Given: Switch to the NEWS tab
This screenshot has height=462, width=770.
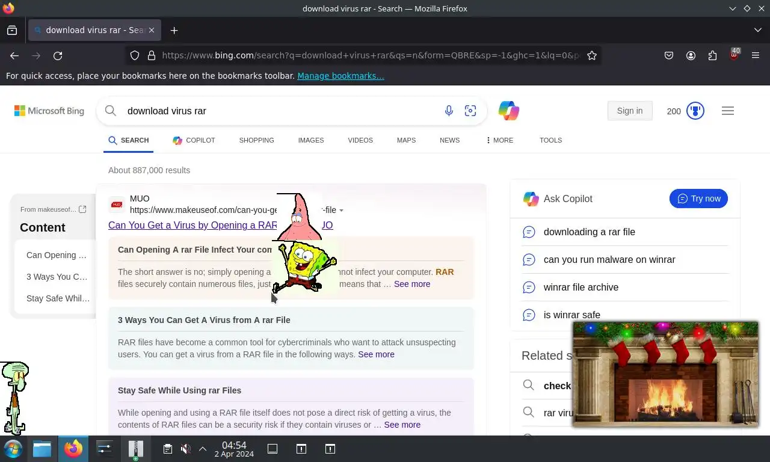Looking at the screenshot, I should click(x=449, y=140).
